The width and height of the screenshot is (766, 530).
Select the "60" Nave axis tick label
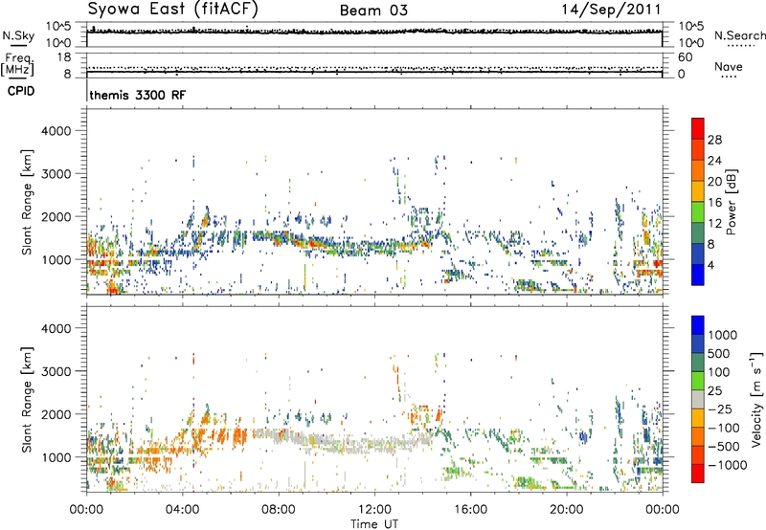point(685,57)
